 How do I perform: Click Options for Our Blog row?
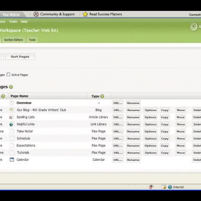click(x=151, y=110)
